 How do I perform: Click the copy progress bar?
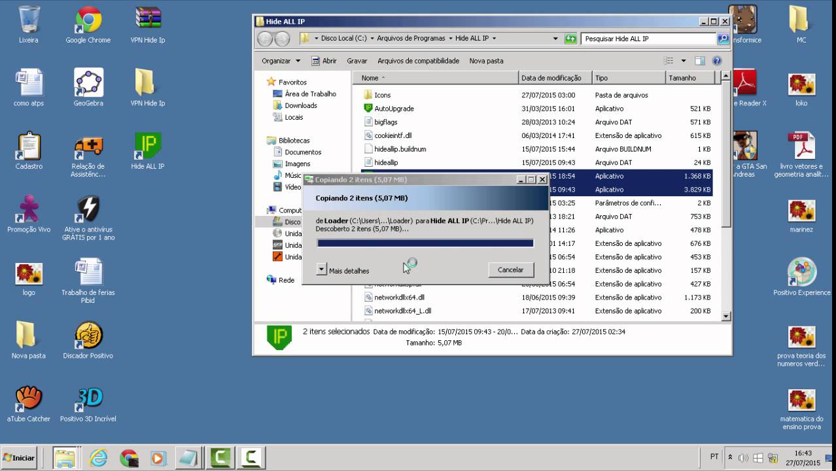[425, 243]
